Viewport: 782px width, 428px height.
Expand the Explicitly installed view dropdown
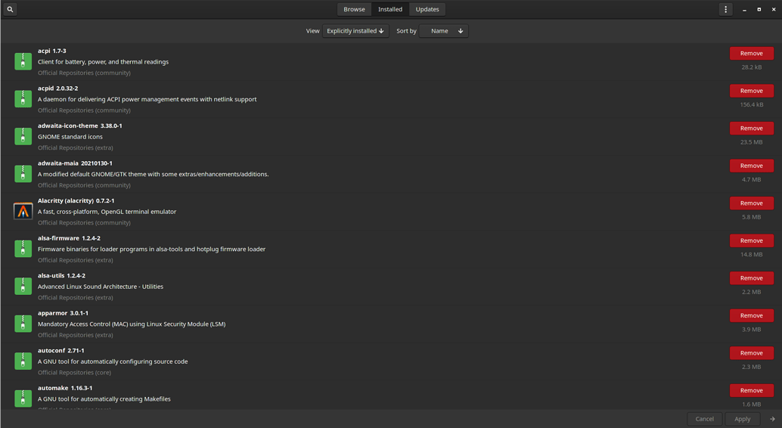click(355, 31)
